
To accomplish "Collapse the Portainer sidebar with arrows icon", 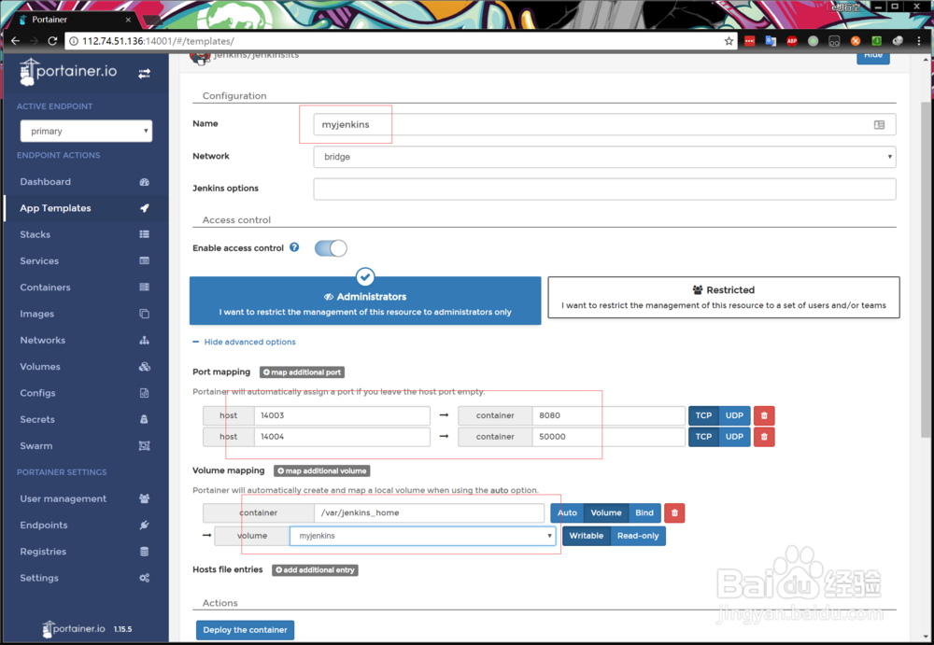I will coord(145,72).
